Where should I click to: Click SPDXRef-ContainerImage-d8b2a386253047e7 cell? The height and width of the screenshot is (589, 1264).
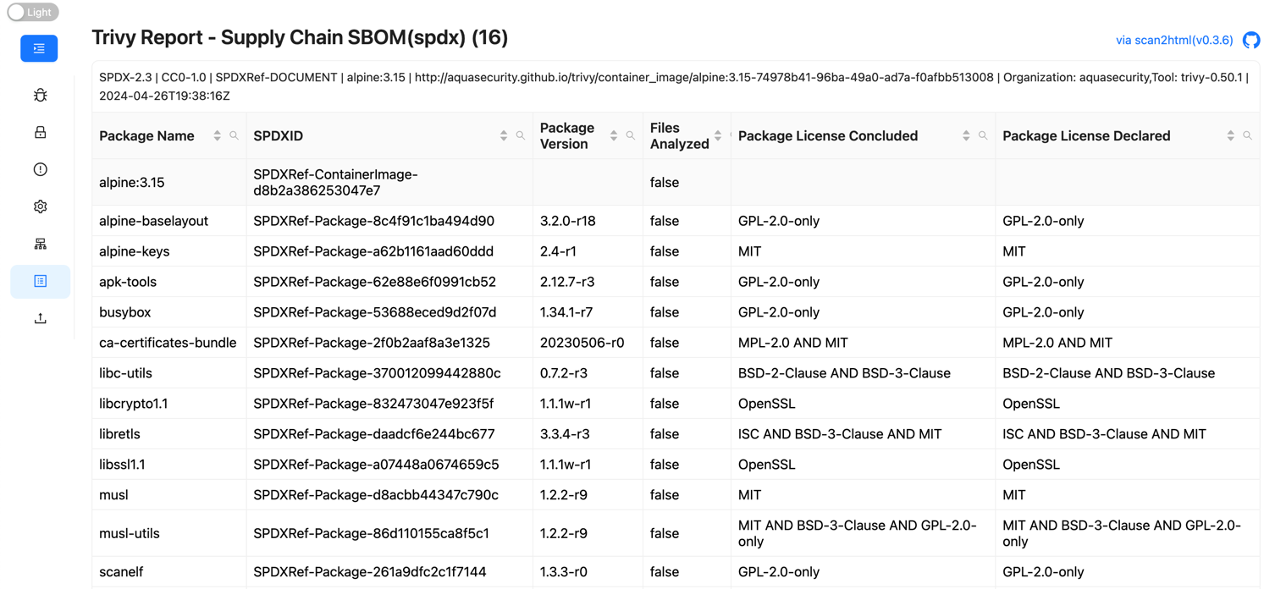click(389, 182)
